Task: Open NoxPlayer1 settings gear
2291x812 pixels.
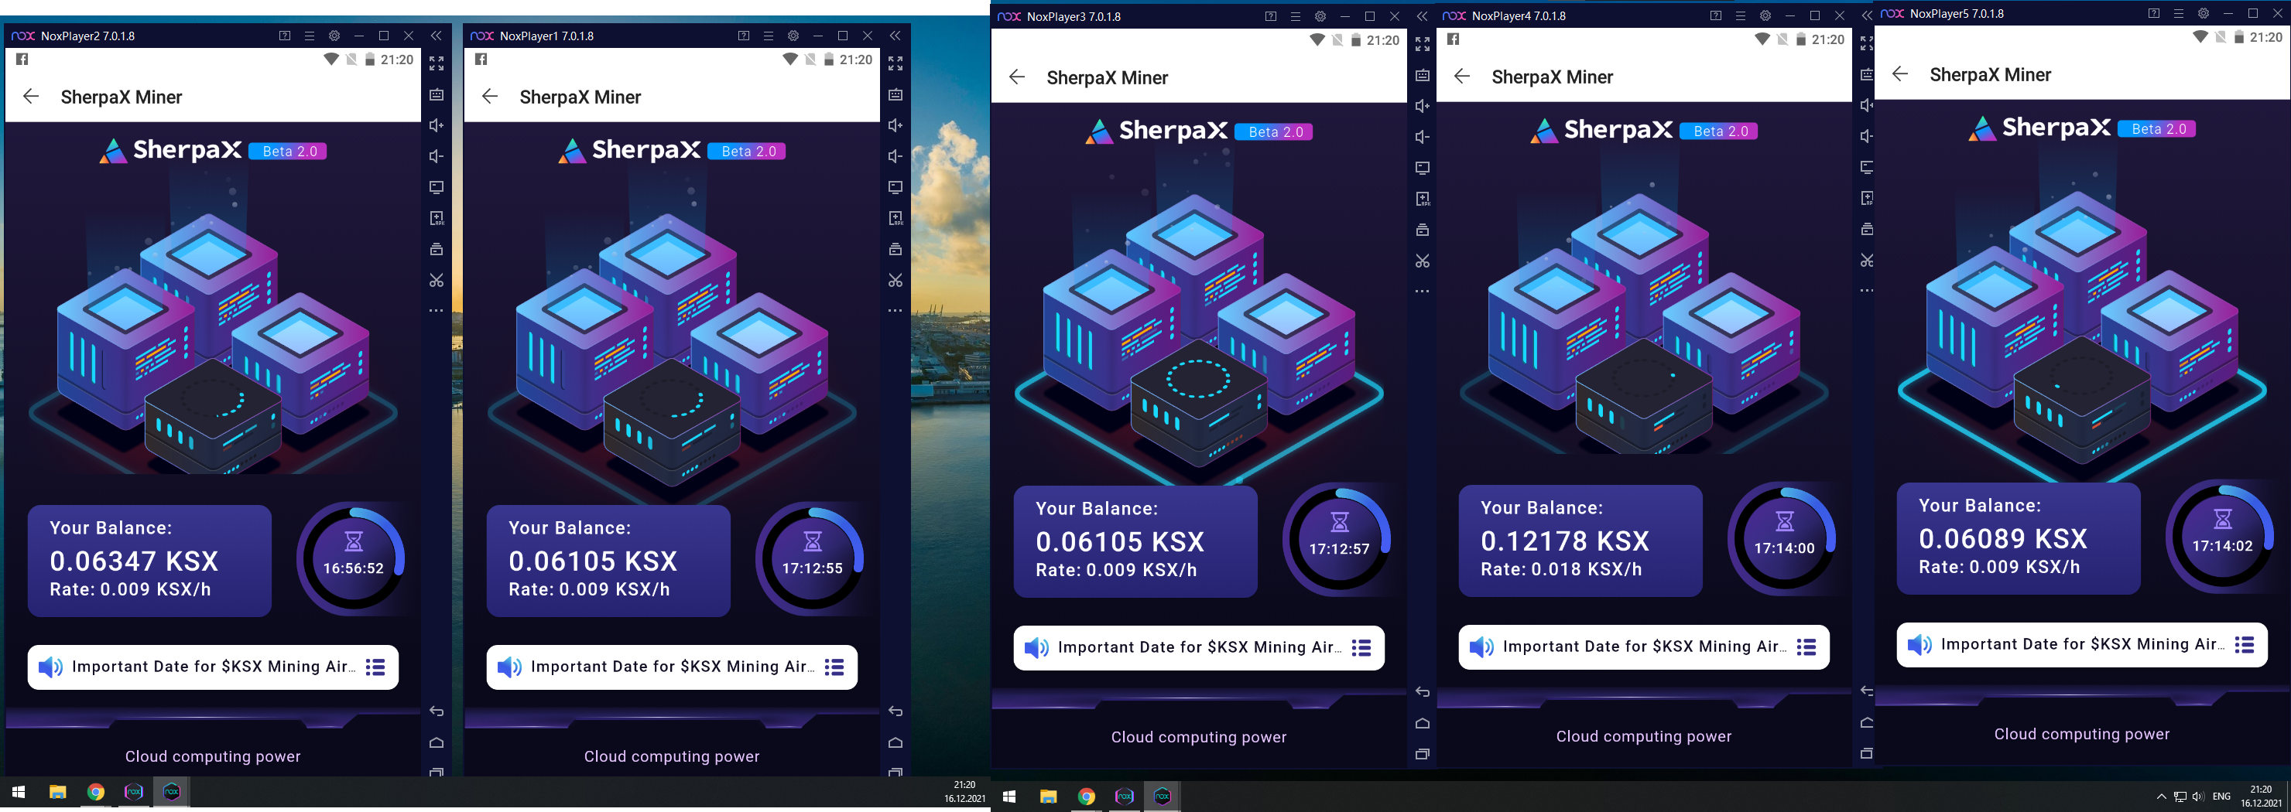Action: [x=793, y=36]
